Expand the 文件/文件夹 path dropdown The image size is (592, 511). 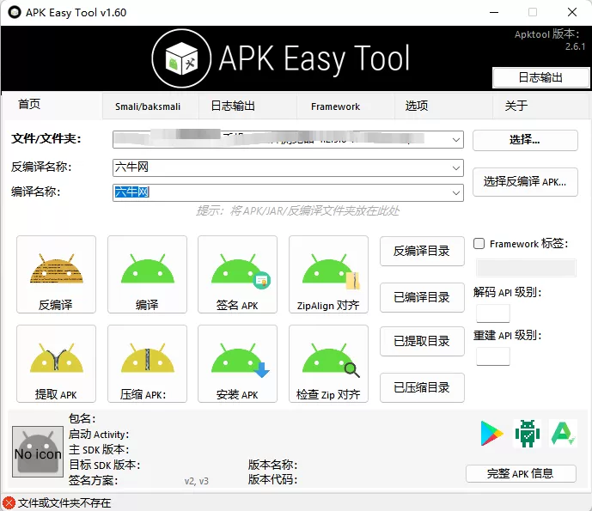pyautogui.click(x=456, y=140)
